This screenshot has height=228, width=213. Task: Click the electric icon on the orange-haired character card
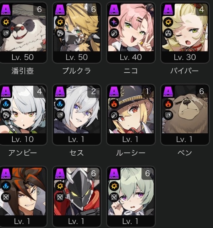click(x=6, y=186)
